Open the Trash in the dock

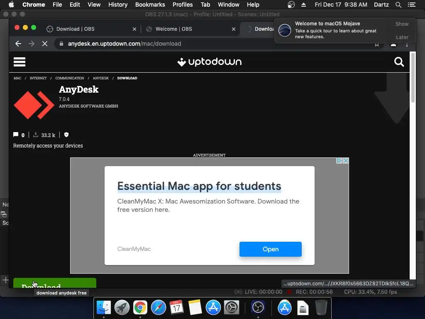click(321, 308)
